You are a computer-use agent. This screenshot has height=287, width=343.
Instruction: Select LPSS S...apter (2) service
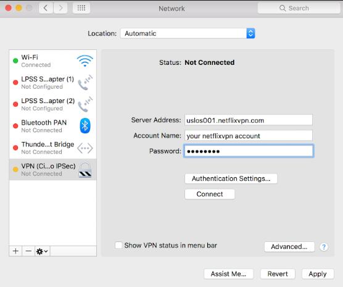(52, 104)
